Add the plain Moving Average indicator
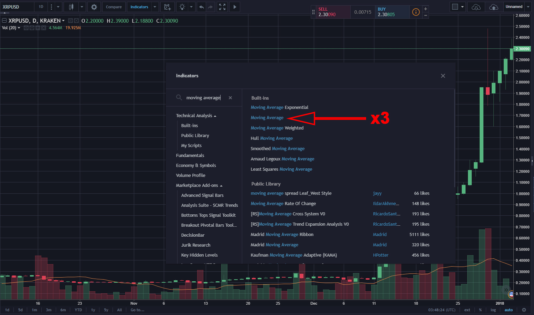The width and height of the screenshot is (534, 315). (x=267, y=118)
